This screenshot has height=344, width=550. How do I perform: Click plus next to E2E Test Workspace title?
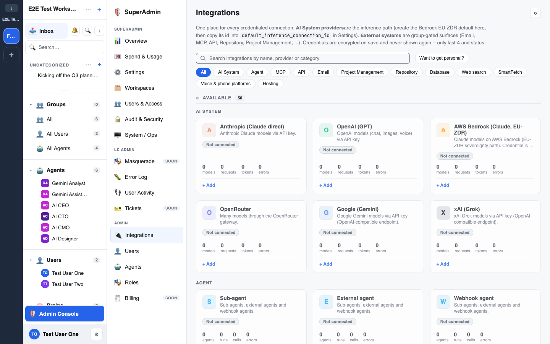pos(99,10)
